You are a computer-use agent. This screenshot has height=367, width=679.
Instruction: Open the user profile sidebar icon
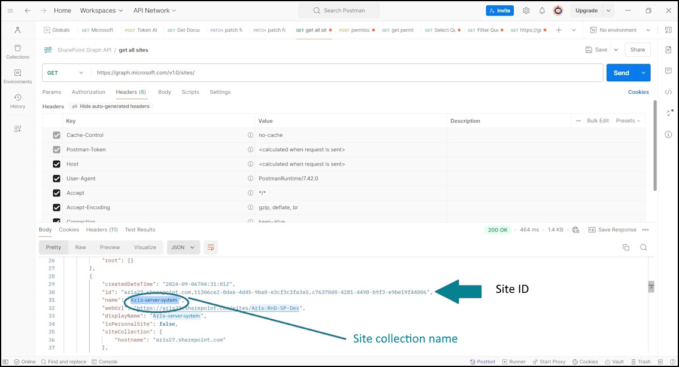pyautogui.click(x=17, y=30)
